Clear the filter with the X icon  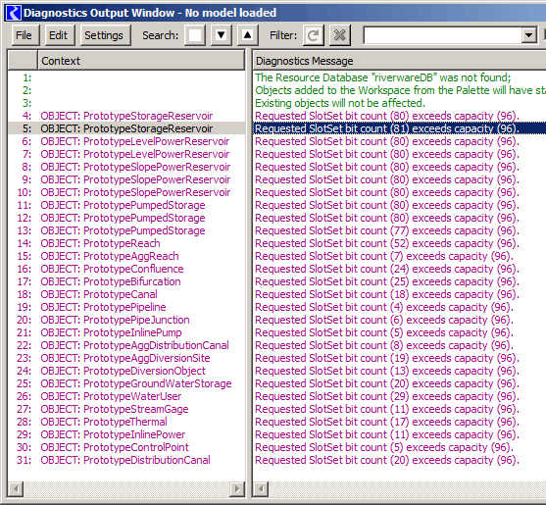(x=340, y=35)
